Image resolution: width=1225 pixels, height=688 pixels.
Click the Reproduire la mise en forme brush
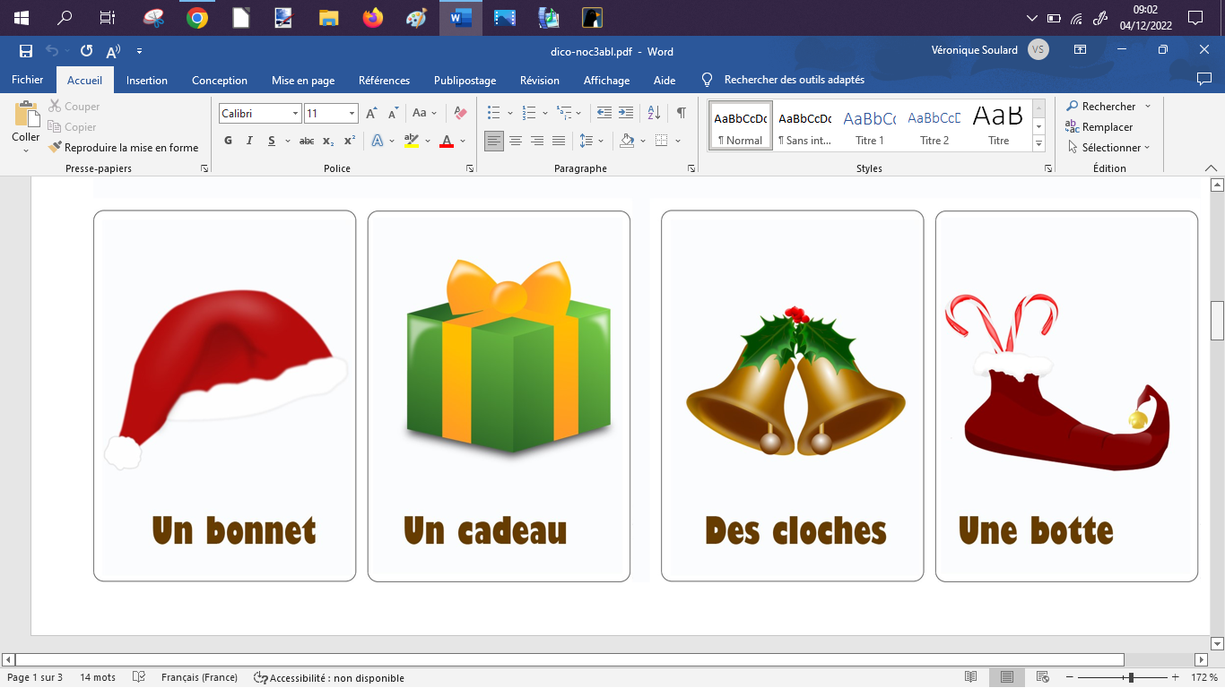pos(126,147)
